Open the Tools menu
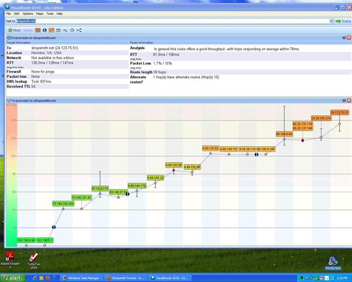352x282 pixels. [x=50, y=14]
